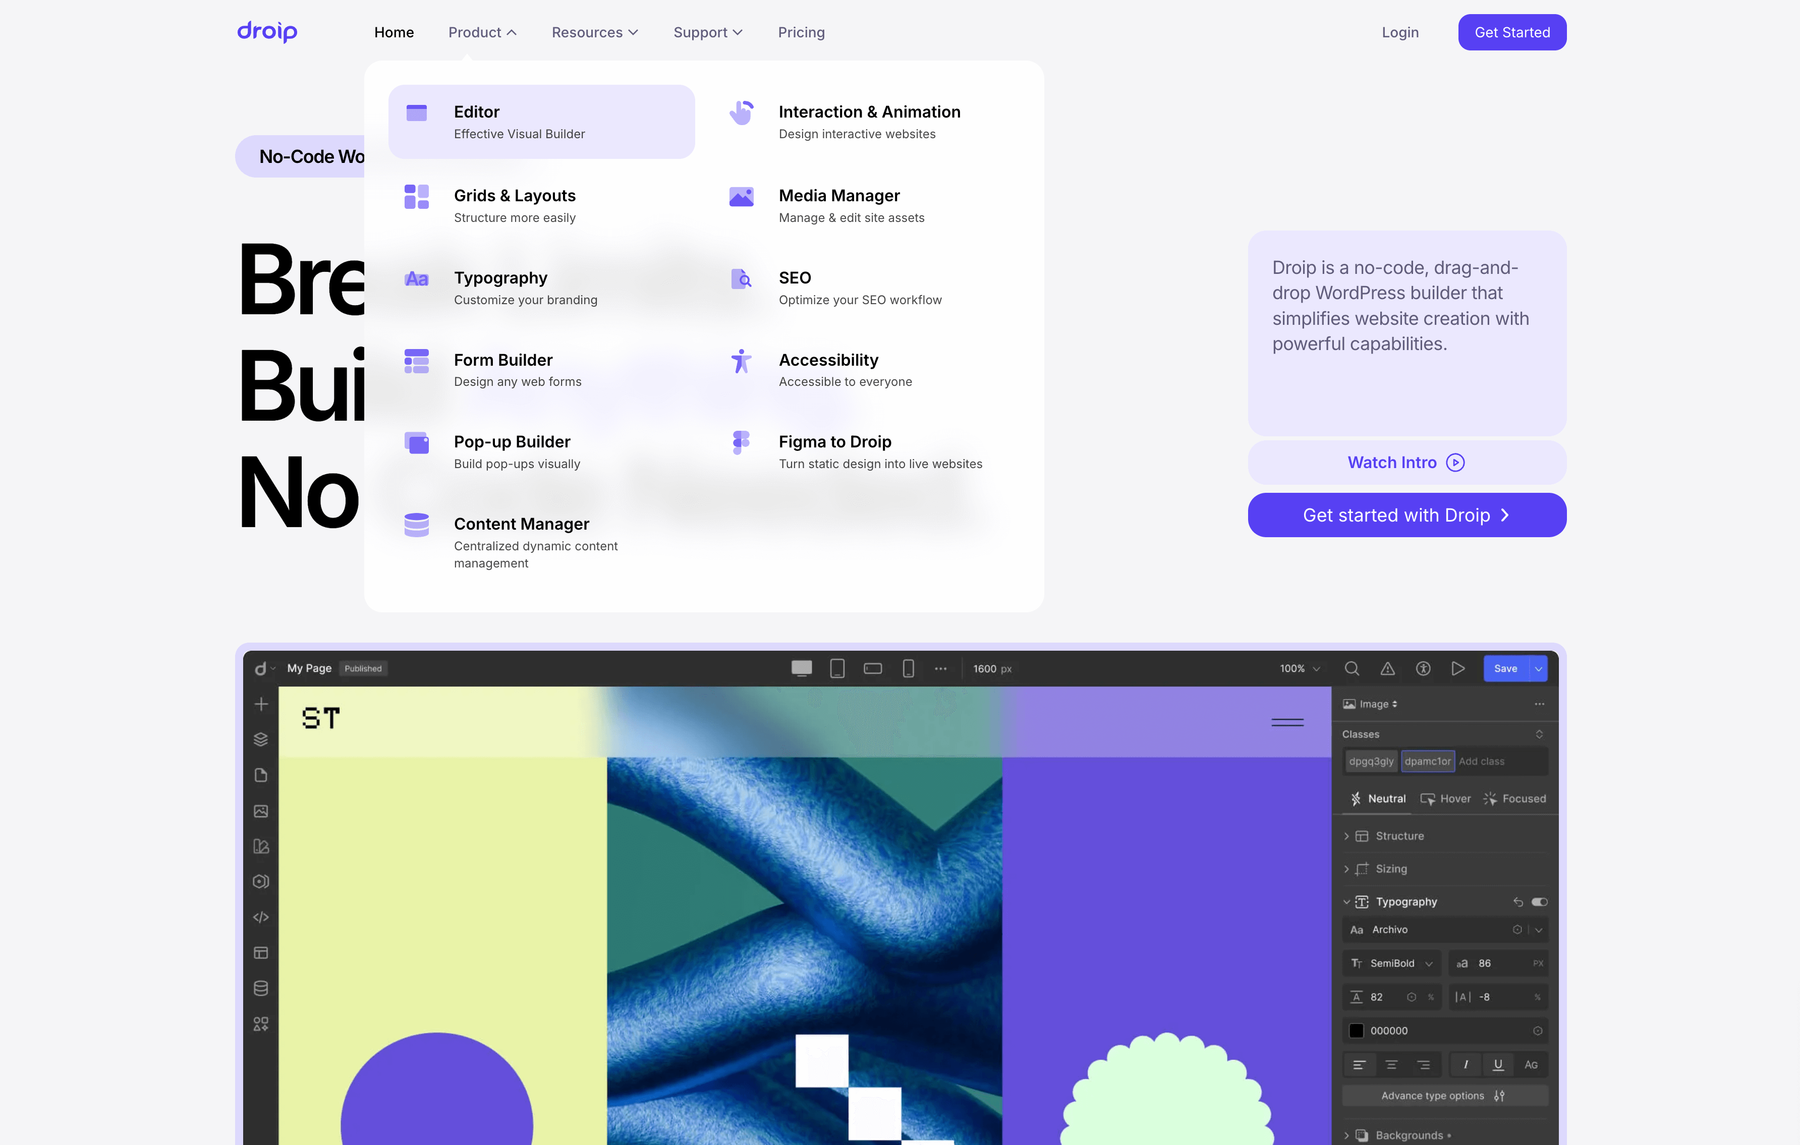Click the black 000000 color swatch

pos(1356,1030)
